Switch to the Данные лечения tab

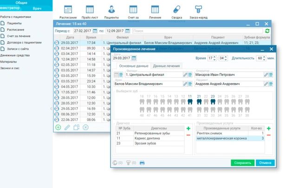166,66
